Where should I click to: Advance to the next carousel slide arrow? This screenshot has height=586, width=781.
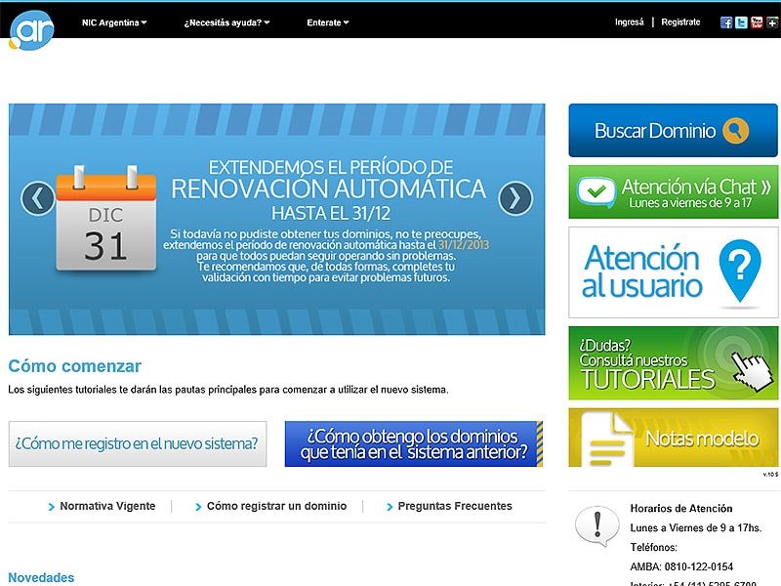click(515, 198)
